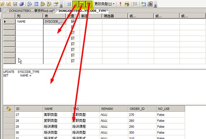206x139 pixels.
Task: Select row header for ID 27
Action: pos(9,115)
